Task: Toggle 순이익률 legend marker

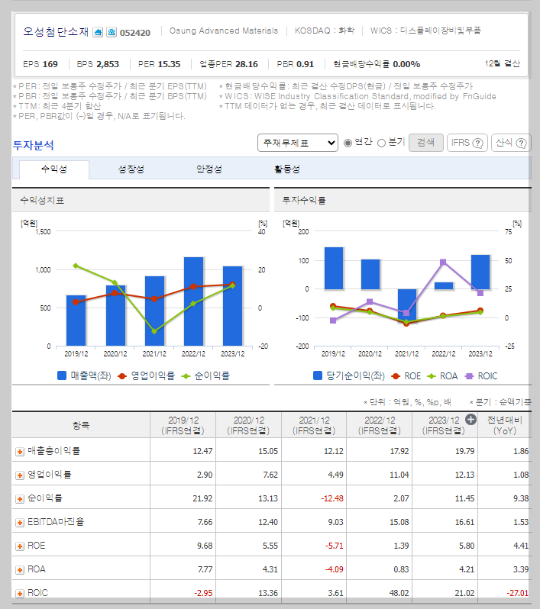Action: [x=186, y=376]
